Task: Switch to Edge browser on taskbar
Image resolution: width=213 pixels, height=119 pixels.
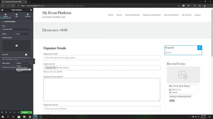Action: pyautogui.click(x=35, y=117)
